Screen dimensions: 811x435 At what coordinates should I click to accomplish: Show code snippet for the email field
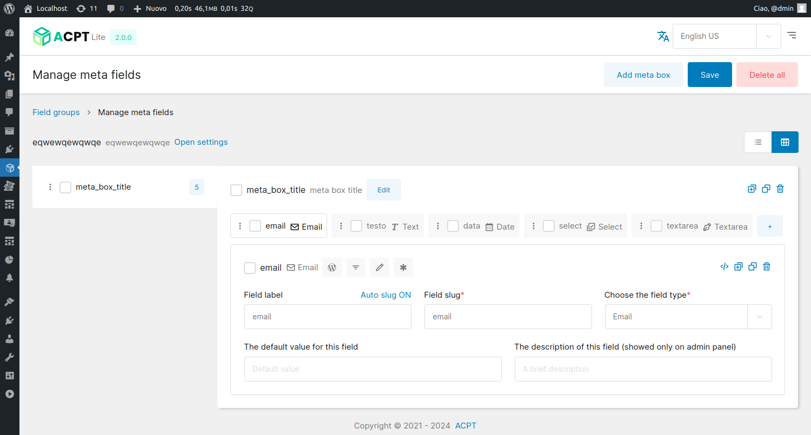724,266
